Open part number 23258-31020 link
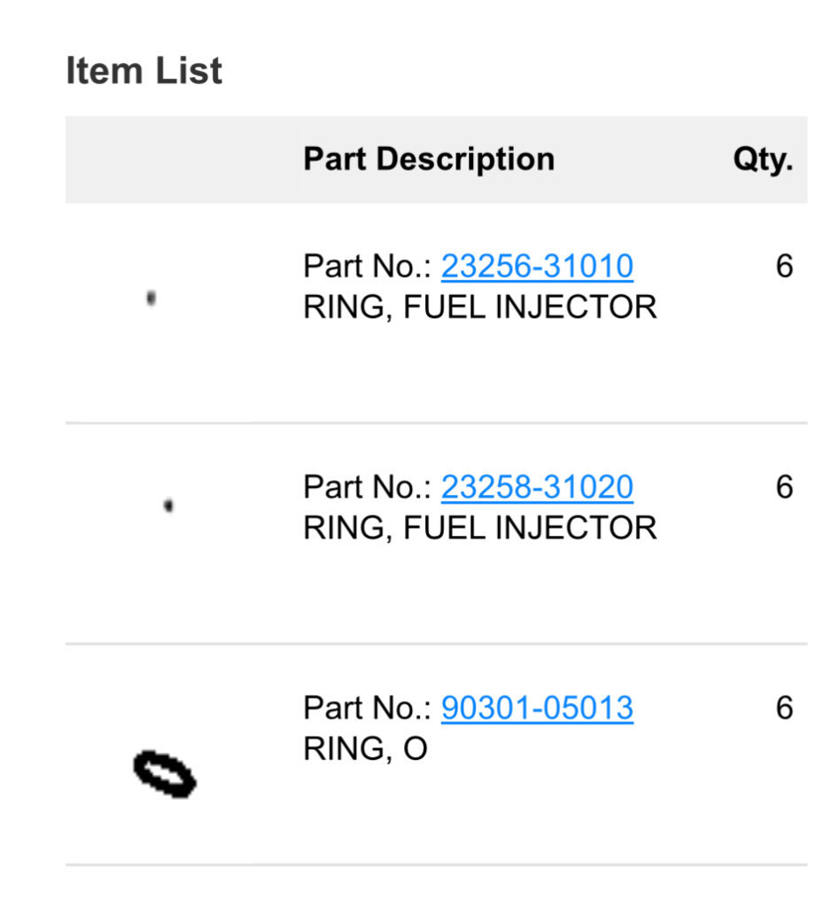840x906 pixels. 537,487
